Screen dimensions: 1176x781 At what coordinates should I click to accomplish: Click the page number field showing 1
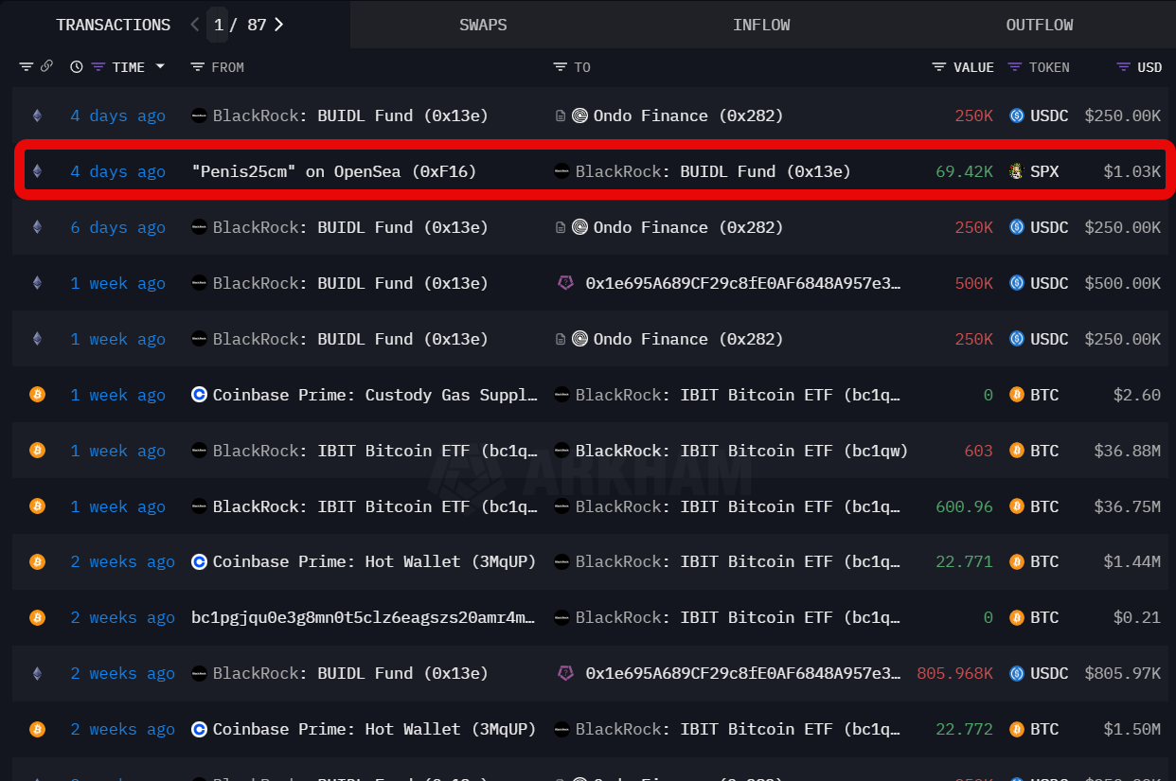219,25
